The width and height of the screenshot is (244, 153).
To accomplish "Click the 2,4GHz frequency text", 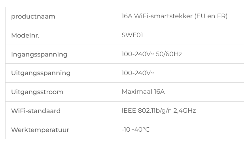I will [x=185, y=111].
